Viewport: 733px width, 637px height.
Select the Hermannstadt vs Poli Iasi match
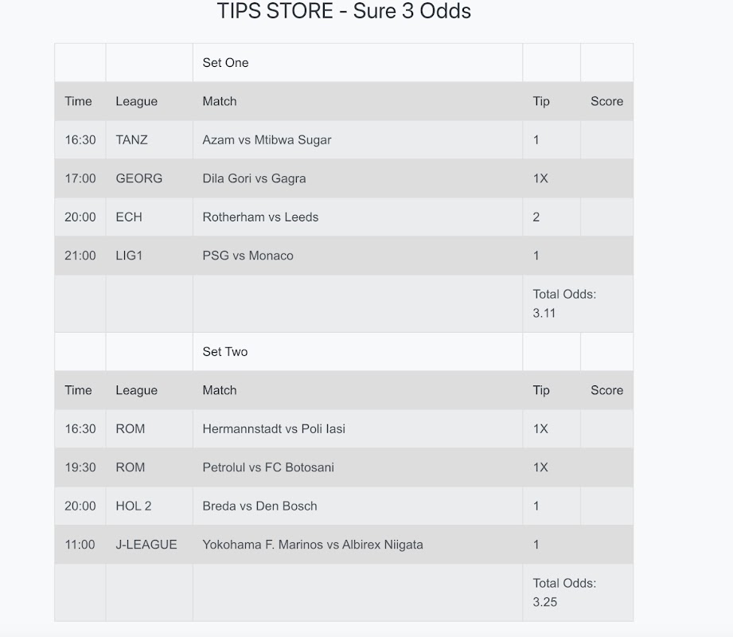pyautogui.click(x=274, y=429)
